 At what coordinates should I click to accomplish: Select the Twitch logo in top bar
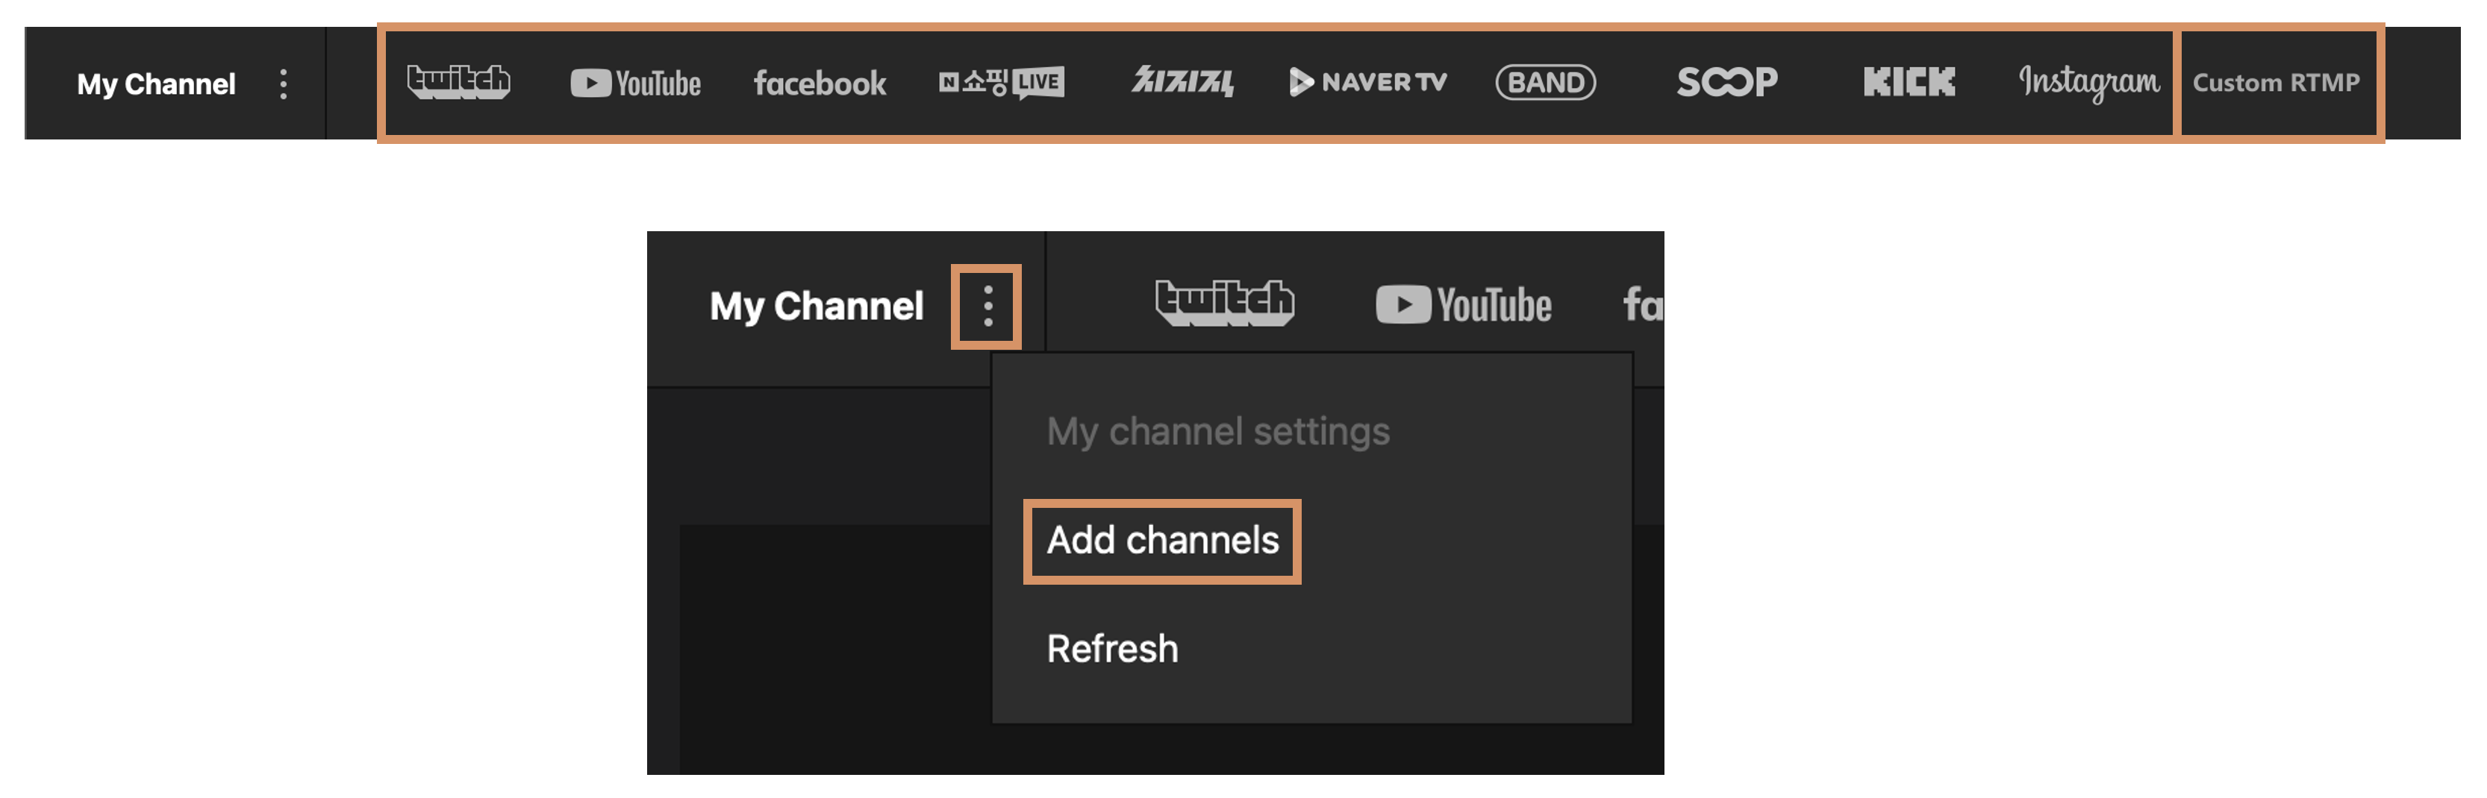click(x=458, y=82)
